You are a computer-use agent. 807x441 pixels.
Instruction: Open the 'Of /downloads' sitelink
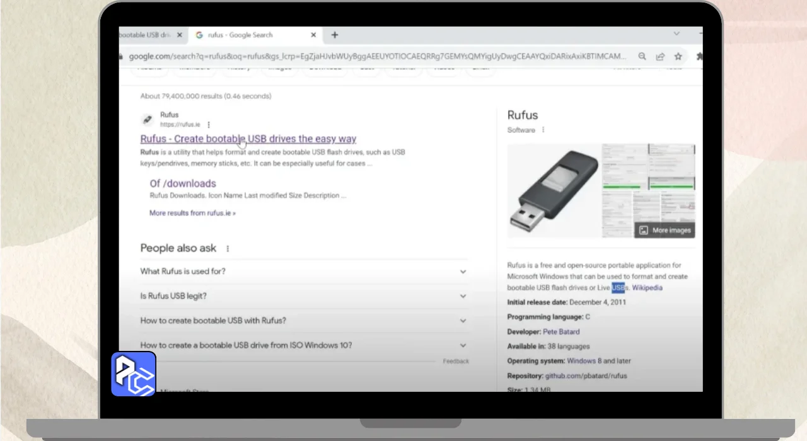[x=183, y=183]
